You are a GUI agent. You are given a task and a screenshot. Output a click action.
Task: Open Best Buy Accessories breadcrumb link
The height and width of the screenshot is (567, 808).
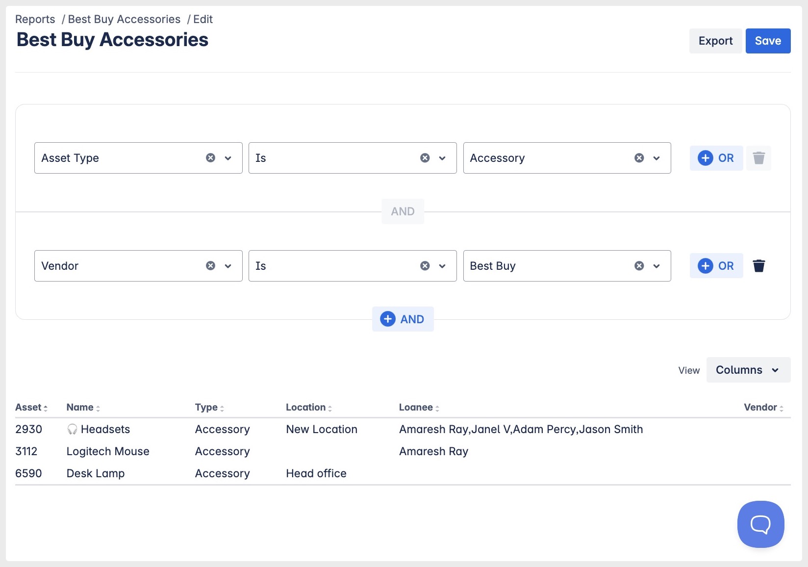[x=124, y=19]
